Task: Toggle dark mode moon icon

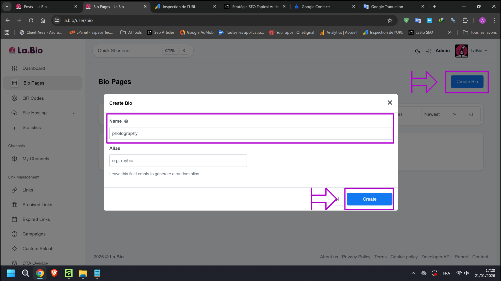Action: tap(417, 51)
